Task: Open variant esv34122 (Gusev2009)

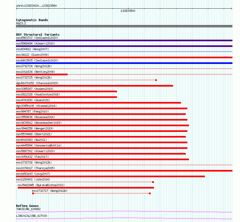Action: coord(32,55)
